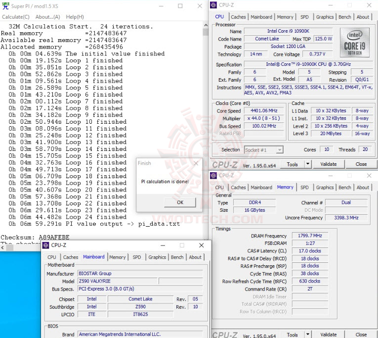Click the CPU-Z icon in top window title bar
378x338 pixels.
[213, 5]
